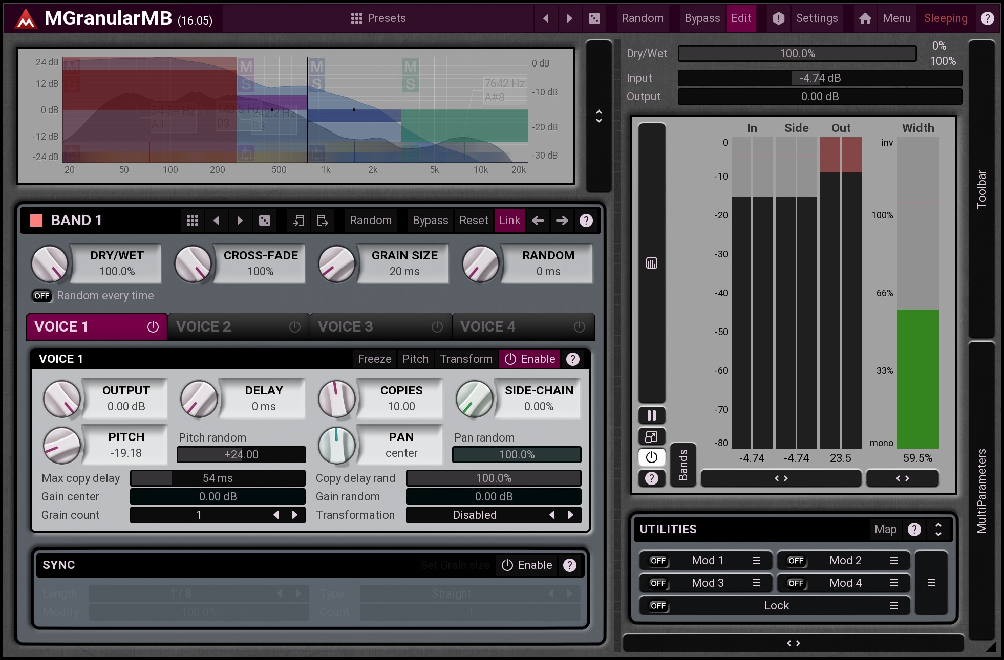This screenshot has width=1004, height=660.
Task: Toggle the Voice 2 tab power icon
Action: (x=294, y=327)
